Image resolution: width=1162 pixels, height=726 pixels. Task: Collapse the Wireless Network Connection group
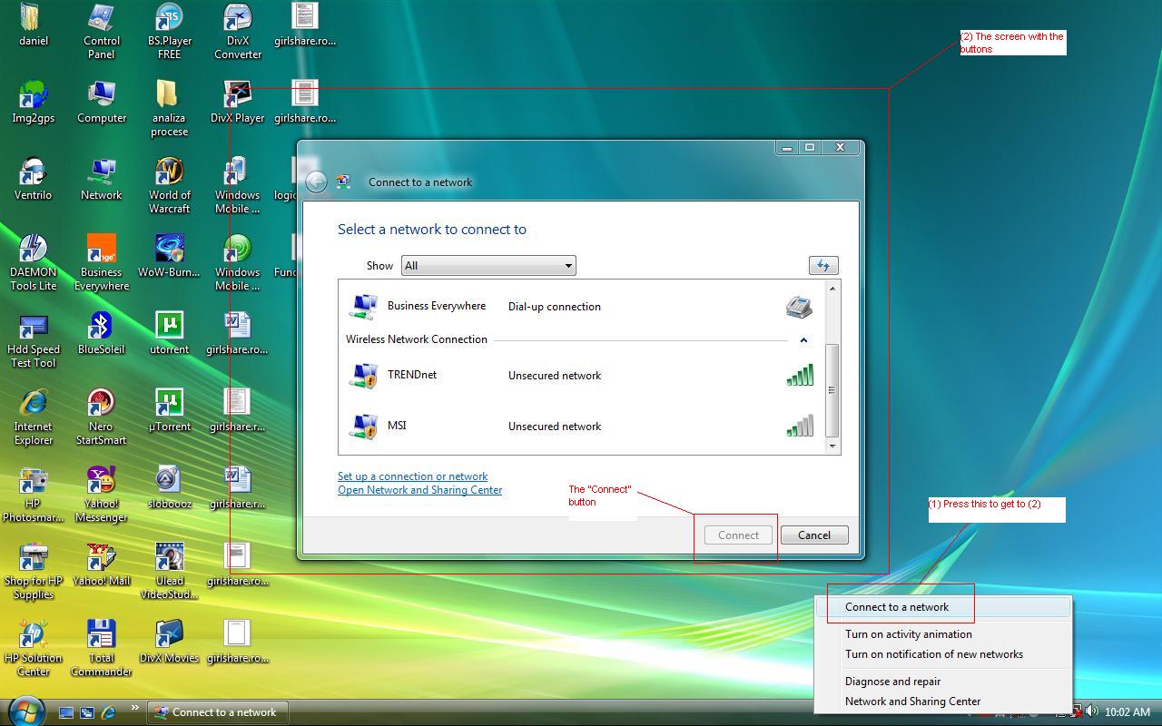(803, 340)
